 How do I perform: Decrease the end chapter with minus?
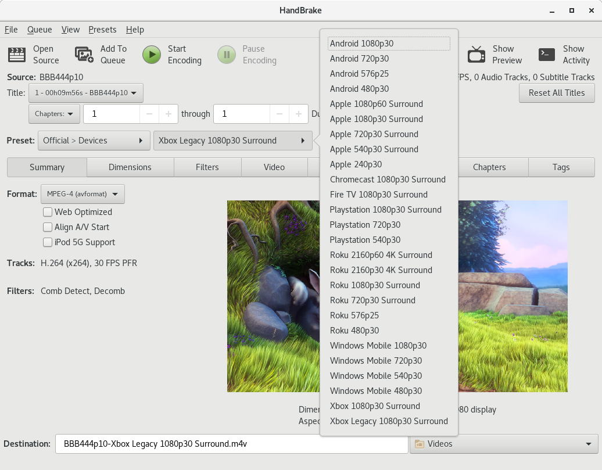[279, 114]
